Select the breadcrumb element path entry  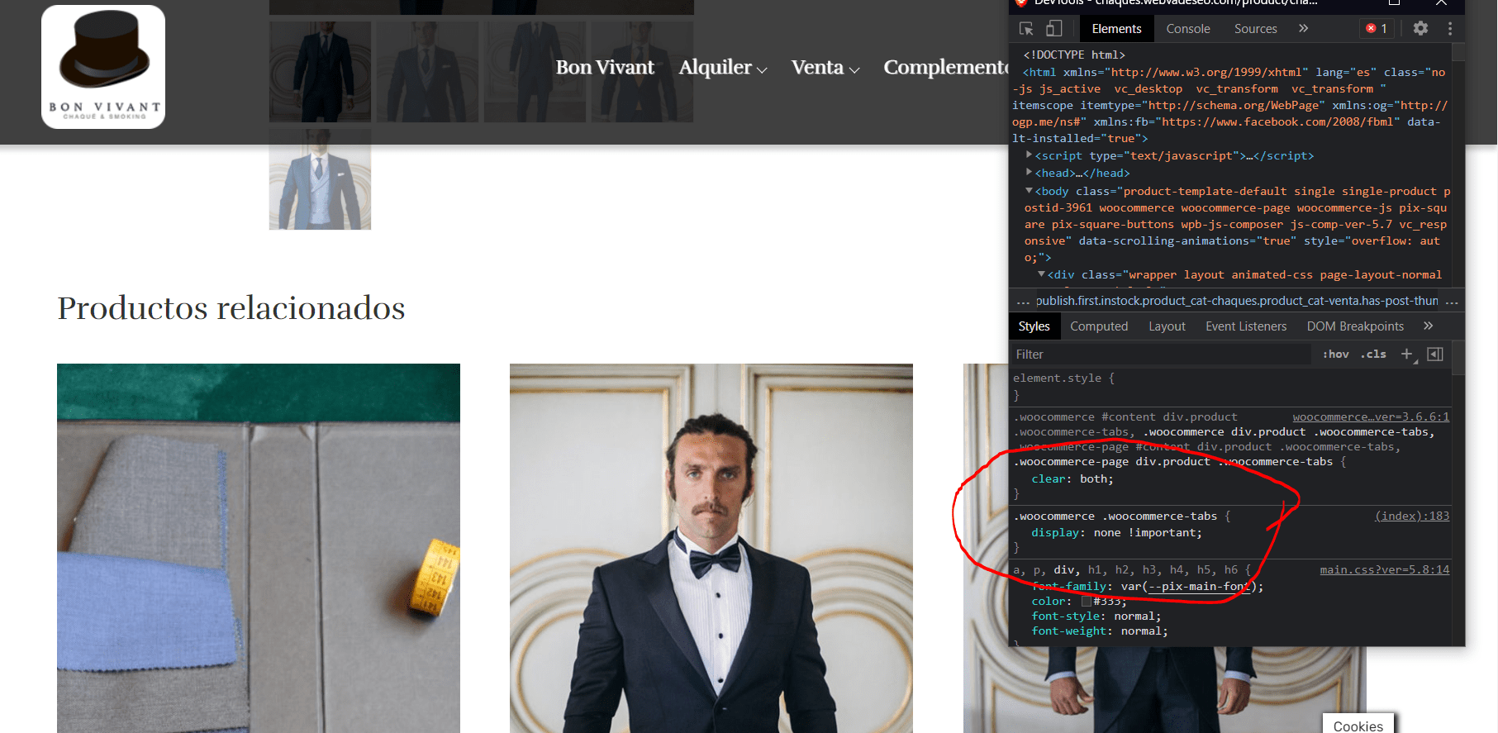tap(1237, 301)
